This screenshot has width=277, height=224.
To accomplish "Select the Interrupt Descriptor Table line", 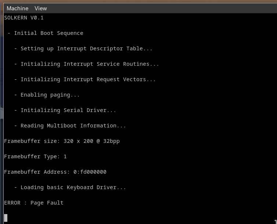I will (x=83, y=48).
